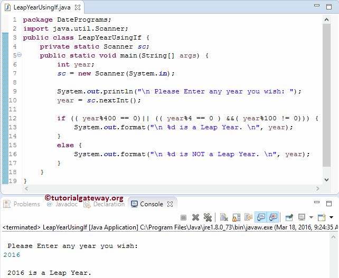This screenshot has width=339, height=278.
Task: Pin the console view
Action: coord(289,217)
